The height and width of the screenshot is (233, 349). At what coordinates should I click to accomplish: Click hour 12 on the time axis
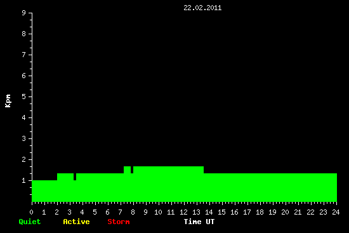point(183,212)
